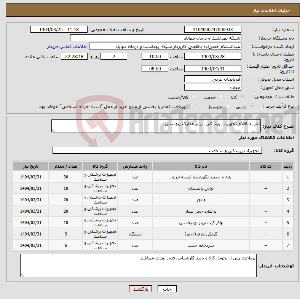Click the نام کالا column header
The width and height of the screenshot is (300, 299).
click(x=201, y=166)
